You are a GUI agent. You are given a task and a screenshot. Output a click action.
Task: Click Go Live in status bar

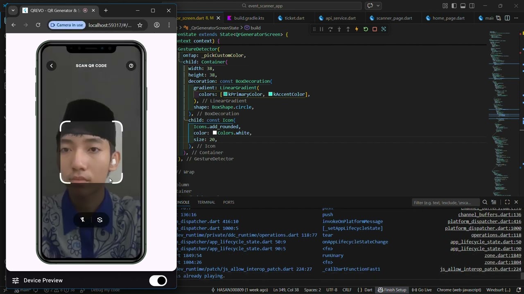pos(422,290)
